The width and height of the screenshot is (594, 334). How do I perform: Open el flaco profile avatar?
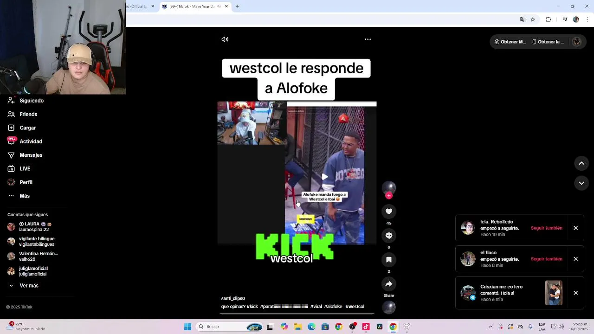[468, 259]
